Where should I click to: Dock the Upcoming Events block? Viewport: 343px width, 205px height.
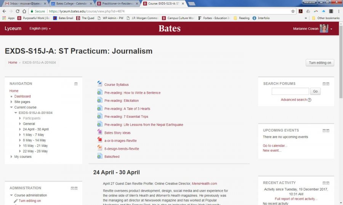coord(328,131)
